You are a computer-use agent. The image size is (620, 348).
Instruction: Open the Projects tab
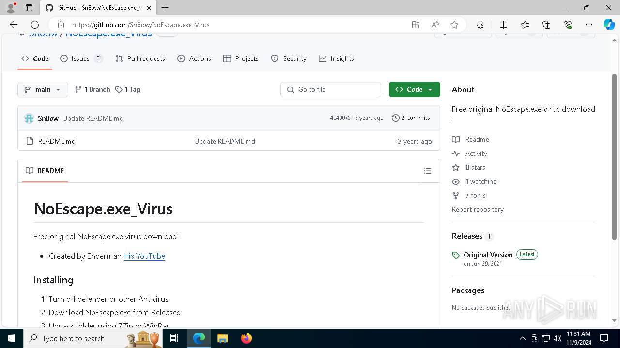[241, 58]
